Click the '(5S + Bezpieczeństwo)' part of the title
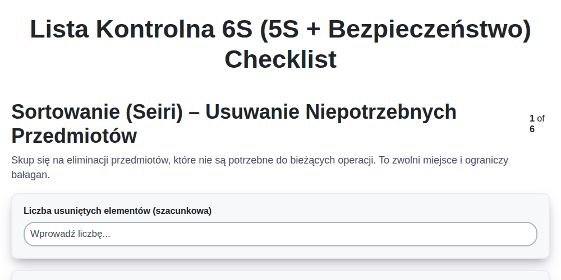 coord(396,29)
